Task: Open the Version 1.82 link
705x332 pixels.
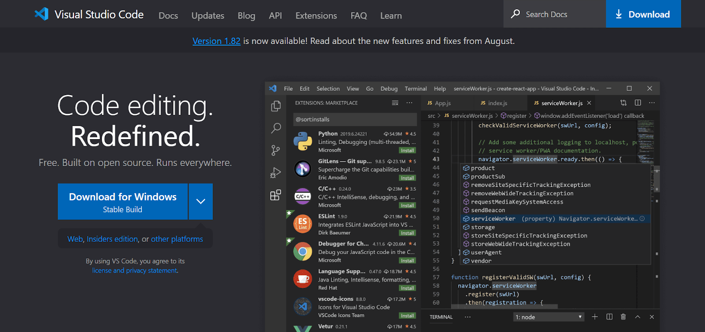Action: click(216, 41)
